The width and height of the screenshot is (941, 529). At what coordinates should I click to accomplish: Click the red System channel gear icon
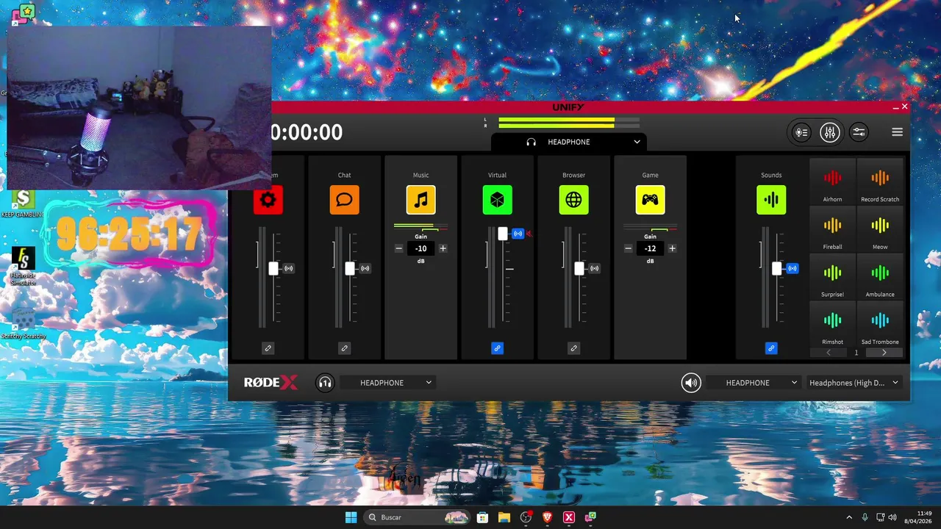click(268, 200)
